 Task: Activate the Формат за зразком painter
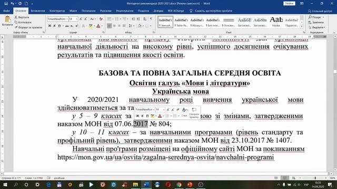tap(28, 27)
